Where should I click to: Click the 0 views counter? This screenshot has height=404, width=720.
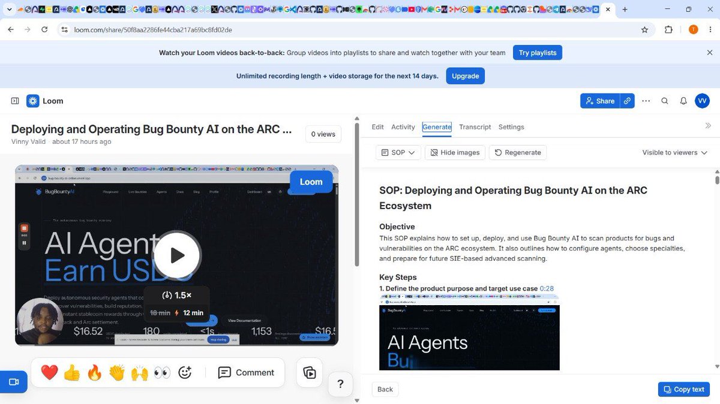click(x=323, y=134)
